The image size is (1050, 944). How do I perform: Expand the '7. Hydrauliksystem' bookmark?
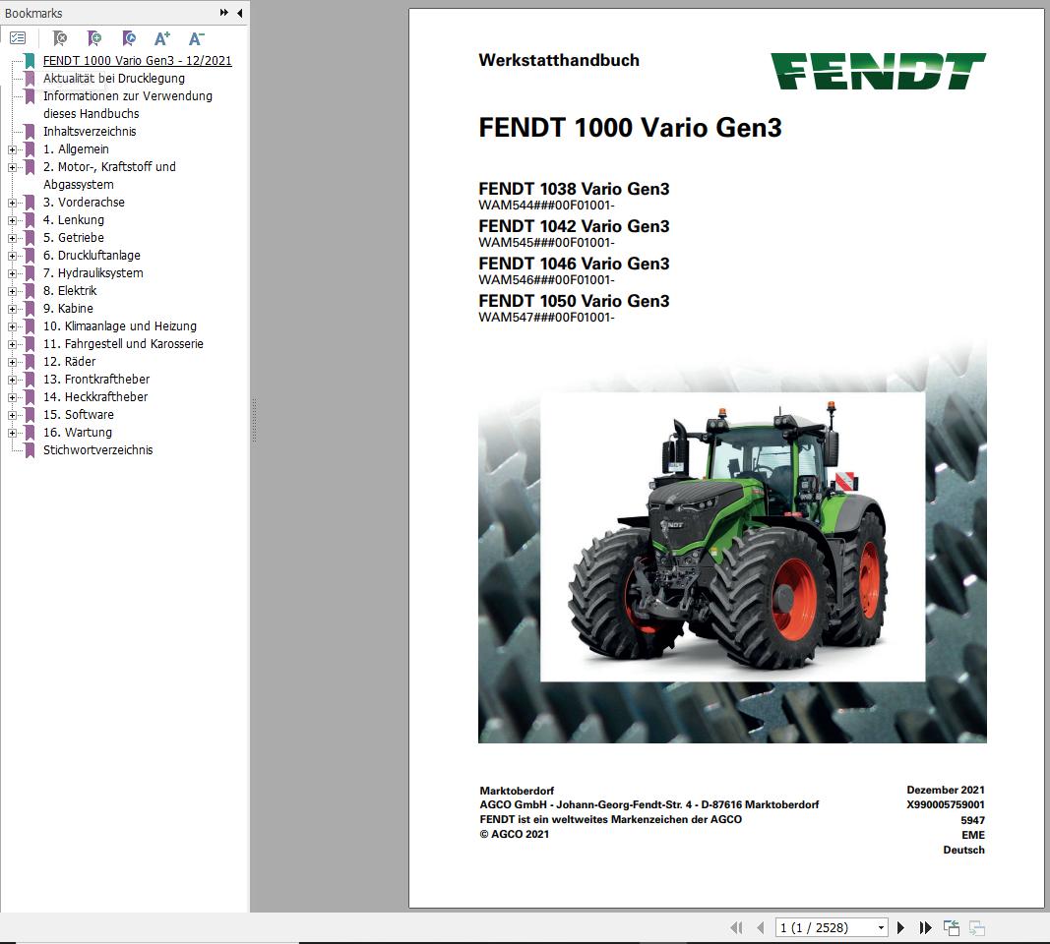[x=12, y=273]
